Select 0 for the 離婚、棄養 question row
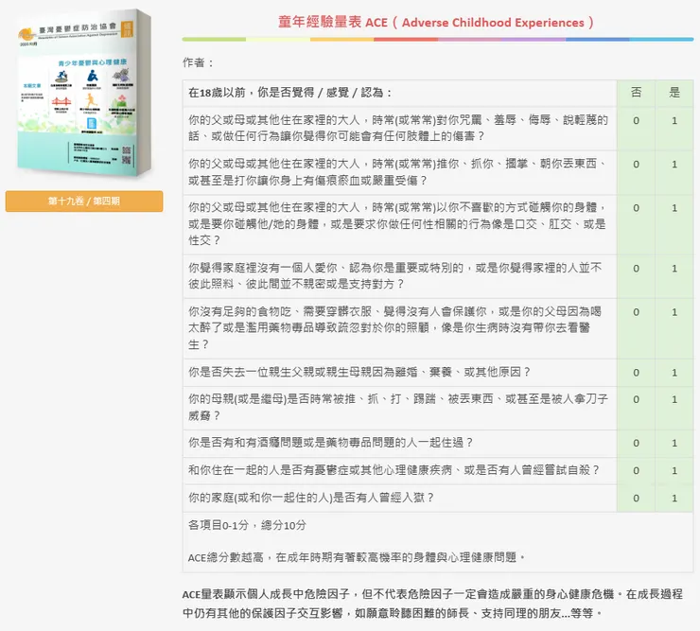Viewport: 700px width, 631px height. point(637,373)
